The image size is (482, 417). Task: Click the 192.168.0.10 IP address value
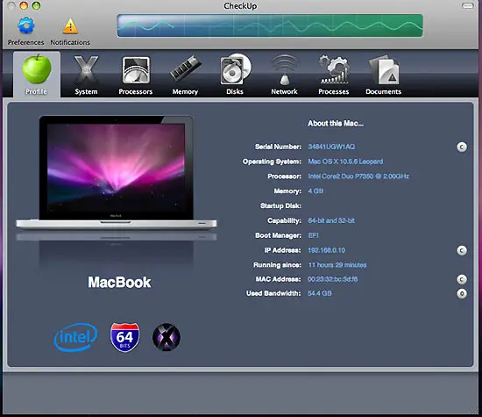click(x=327, y=250)
